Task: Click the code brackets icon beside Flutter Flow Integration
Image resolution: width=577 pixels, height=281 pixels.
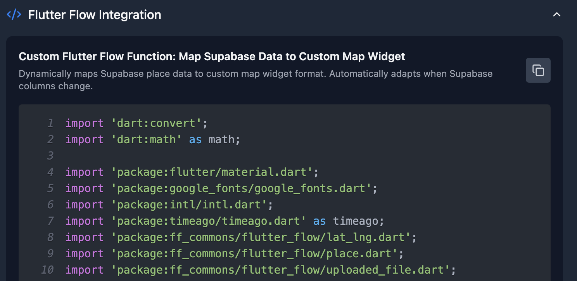Action: tap(14, 15)
